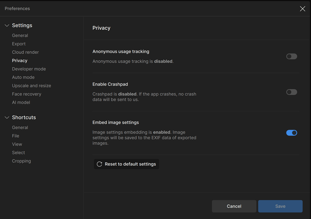Image resolution: width=311 pixels, height=219 pixels.
Task: Open AI model settings
Action: point(21,102)
